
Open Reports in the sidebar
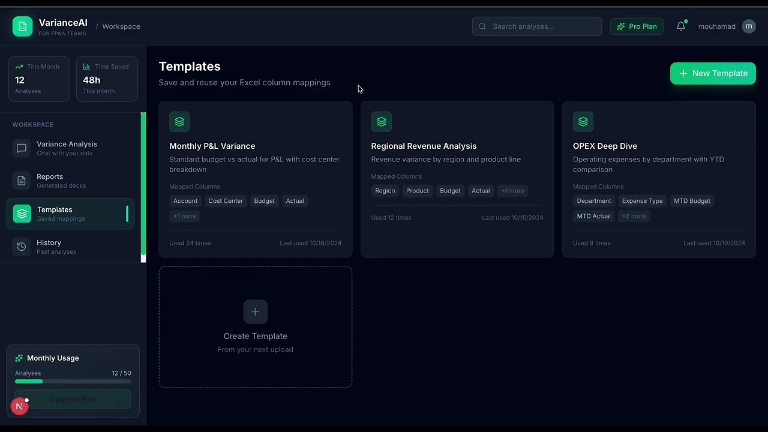click(x=71, y=181)
